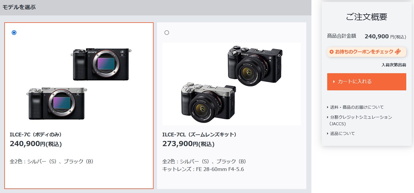
Task: Open 送料・商品のお届けについて link
Action: [357, 107]
